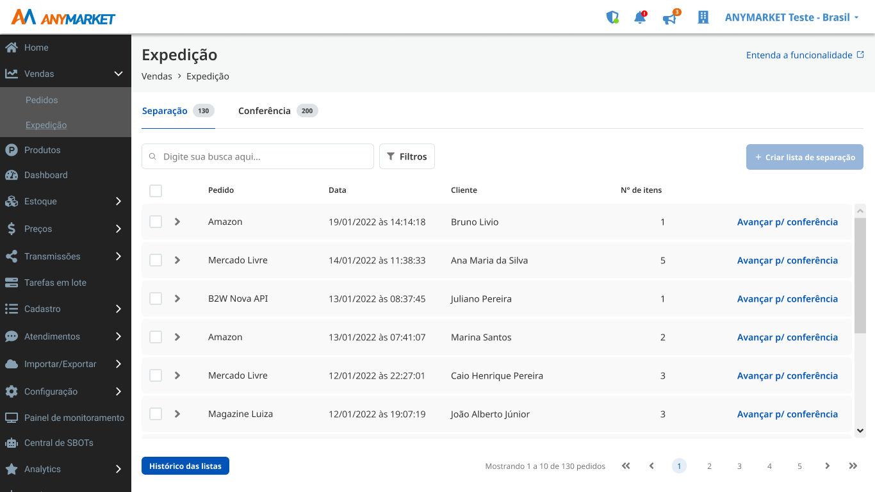Switch to the Conferência tab

pos(278,111)
